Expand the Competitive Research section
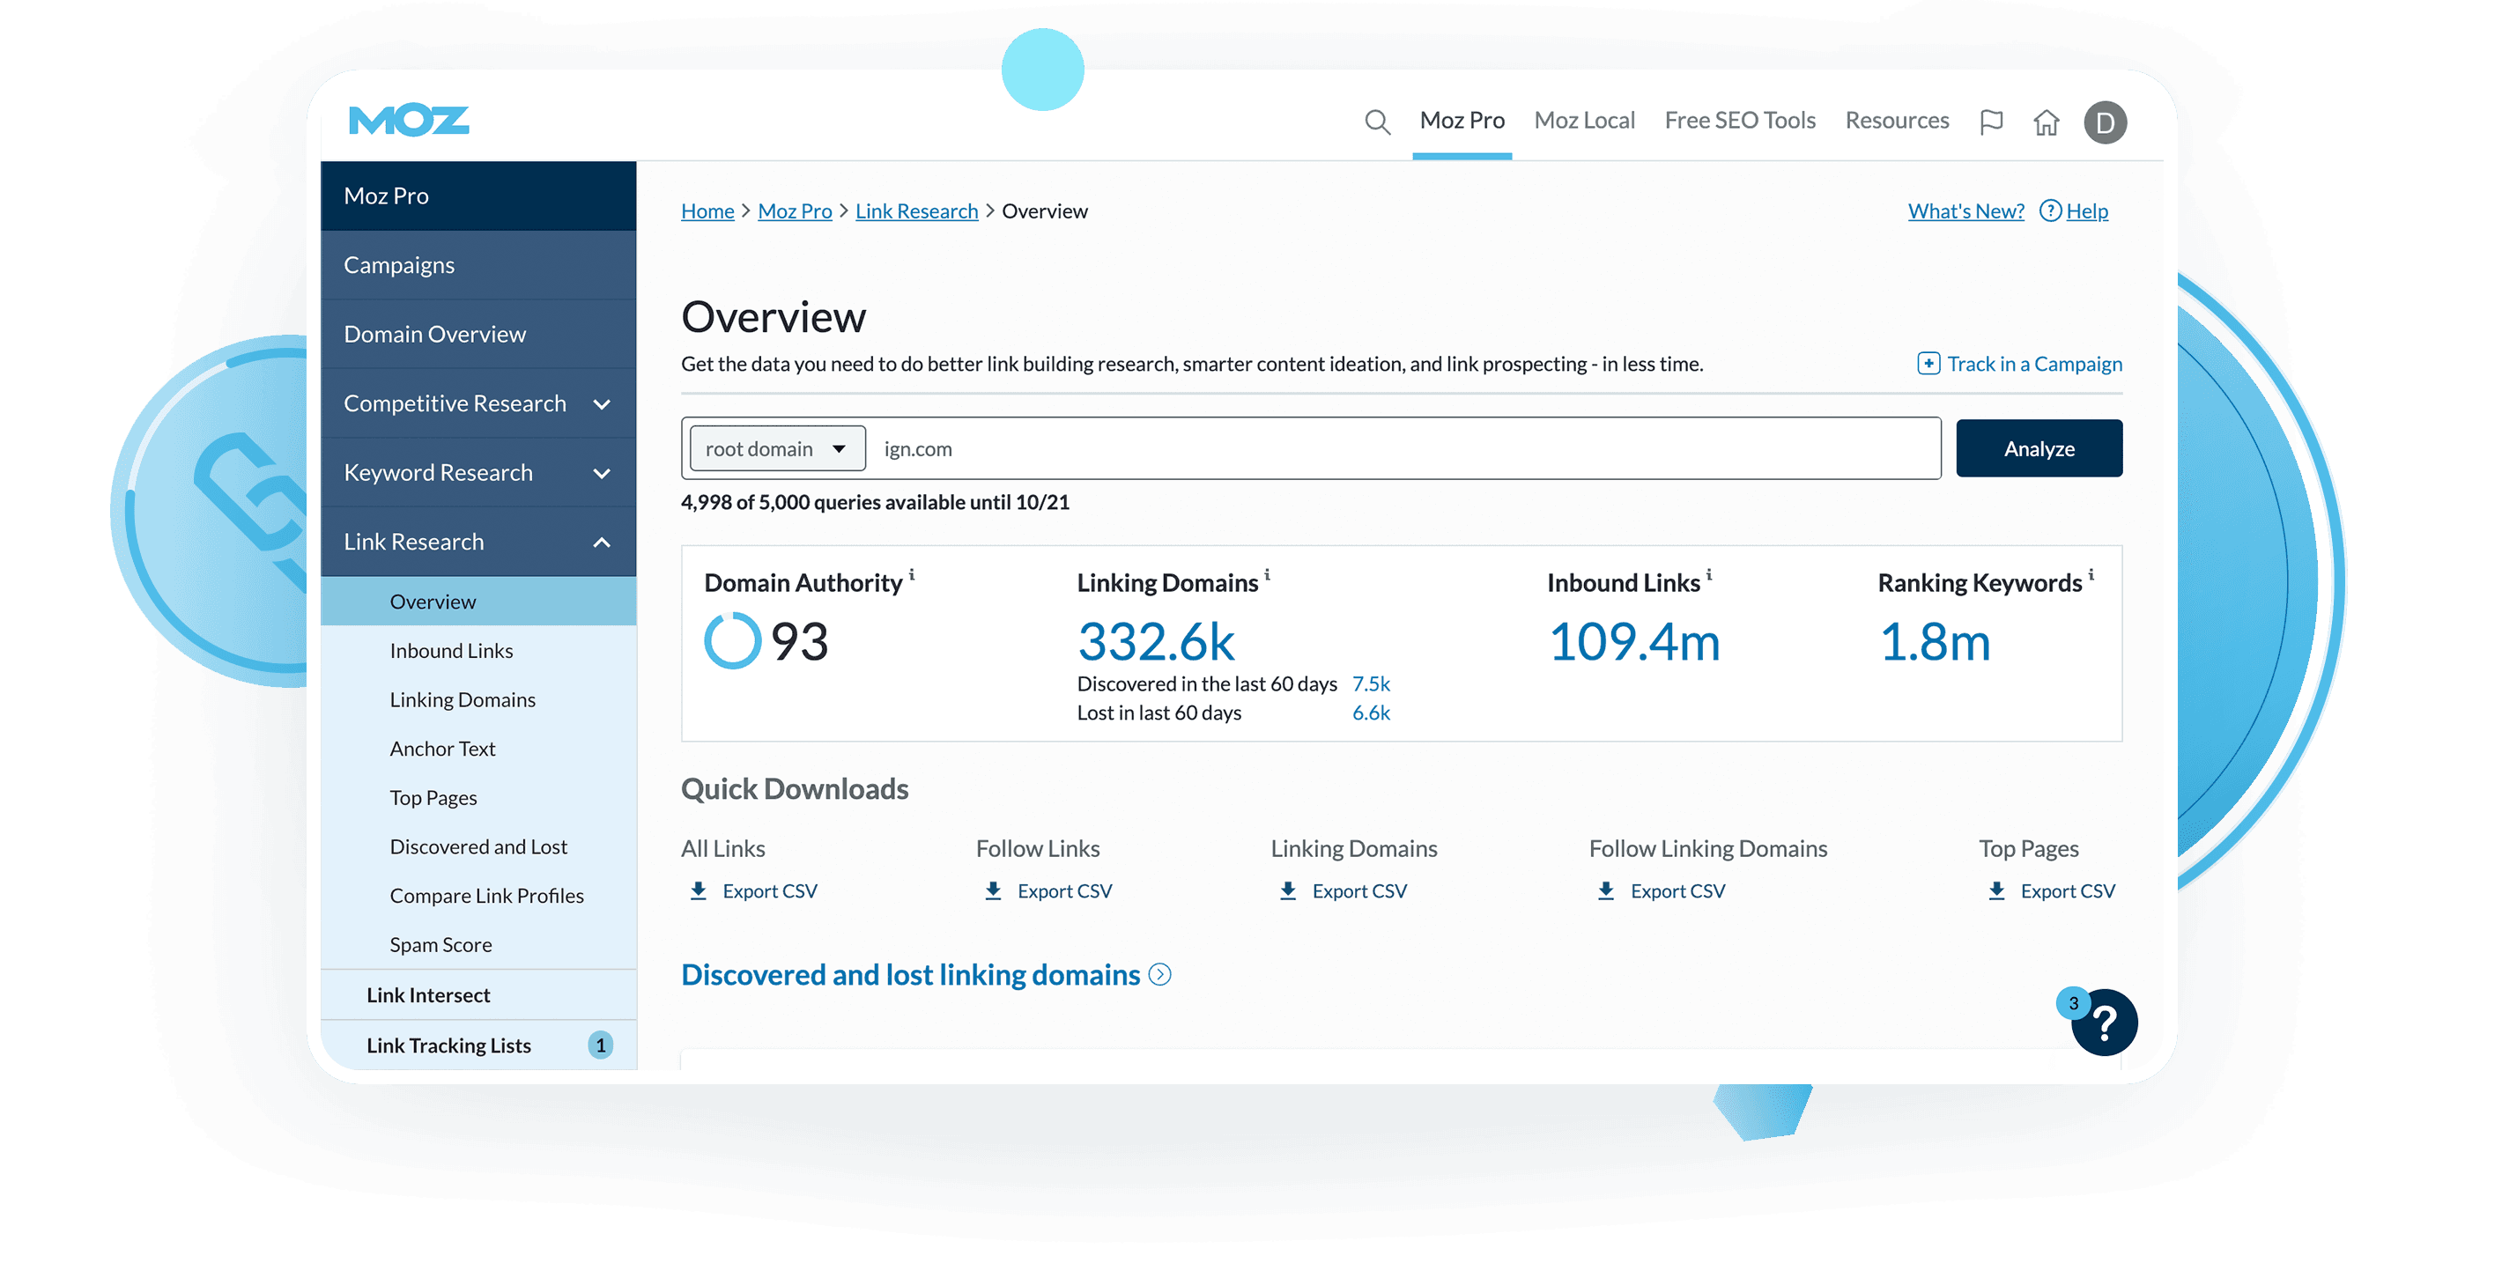2502x1263 pixels. [x=601, y=404]
